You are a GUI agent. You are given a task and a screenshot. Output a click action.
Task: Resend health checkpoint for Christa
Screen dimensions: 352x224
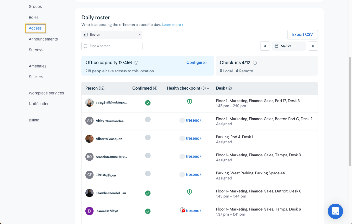pyautogui.click(x=193, y=175)
